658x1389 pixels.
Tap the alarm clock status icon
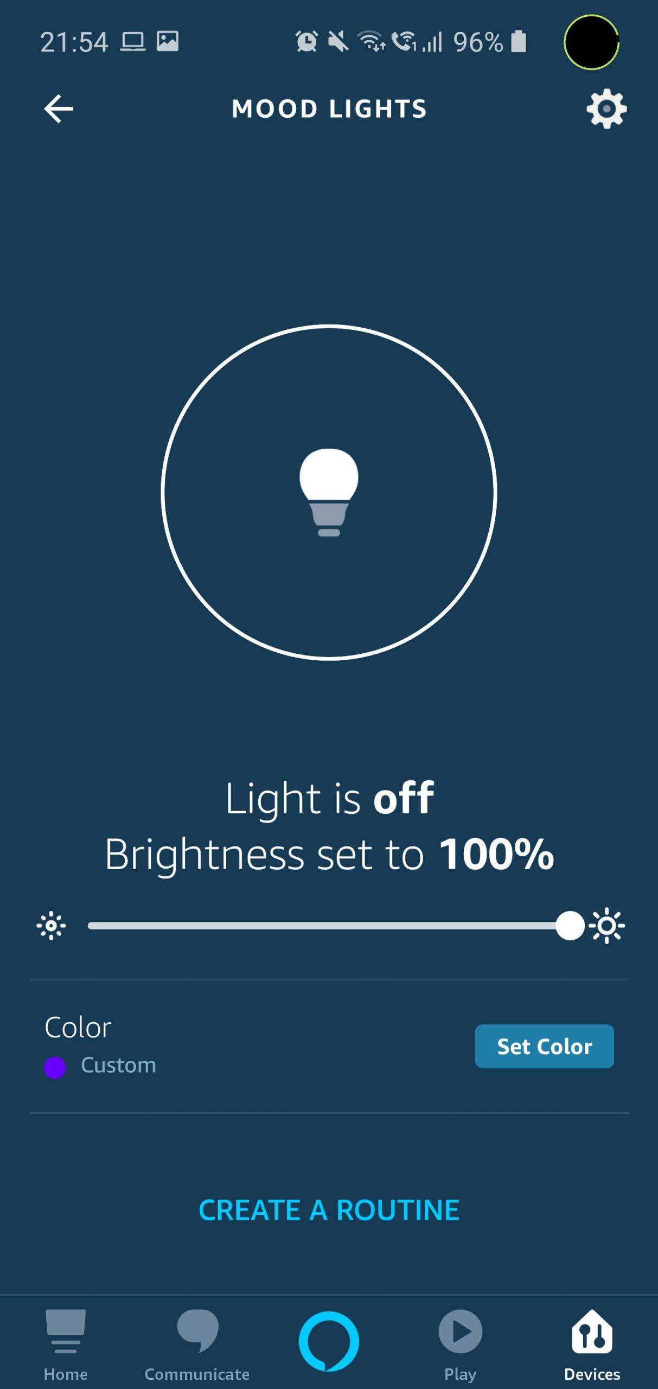(306, 42)
